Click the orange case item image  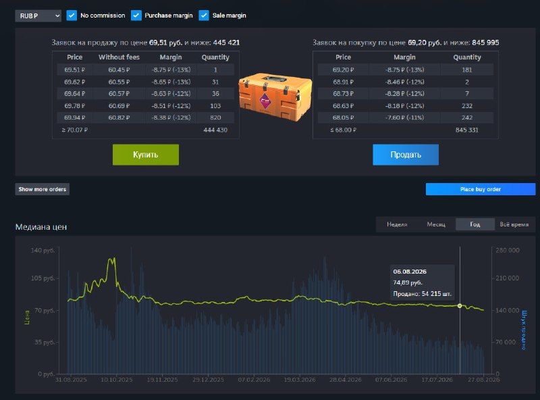click(x=275, y=97)
